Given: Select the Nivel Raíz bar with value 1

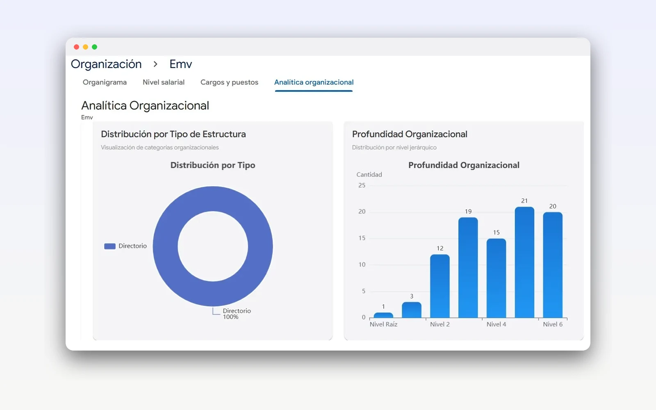Looking at the screenshot, I should coord(383,315).
